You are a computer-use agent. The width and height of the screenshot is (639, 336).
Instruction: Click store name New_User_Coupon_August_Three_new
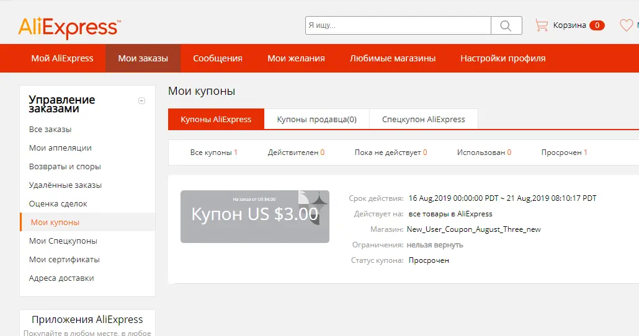coord(473,229)
